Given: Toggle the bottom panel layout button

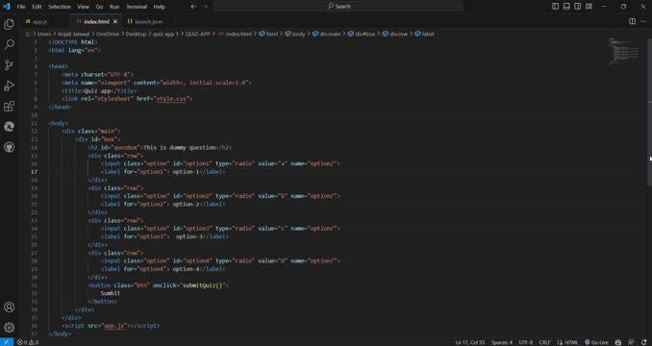Looking at the screenshot, I should point(566,6).
